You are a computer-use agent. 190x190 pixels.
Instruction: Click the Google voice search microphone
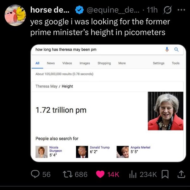167,50
